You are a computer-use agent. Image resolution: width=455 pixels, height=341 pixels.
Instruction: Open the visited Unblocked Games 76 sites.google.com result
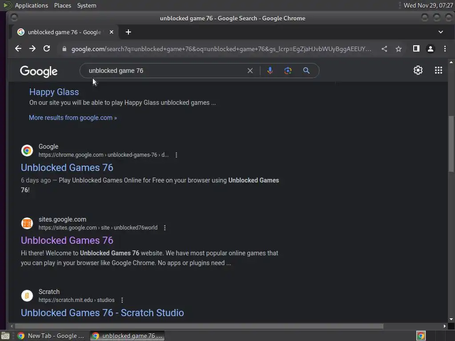[x=67, y=240]
